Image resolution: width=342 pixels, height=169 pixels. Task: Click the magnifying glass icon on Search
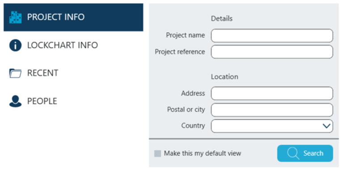(293, 153)
